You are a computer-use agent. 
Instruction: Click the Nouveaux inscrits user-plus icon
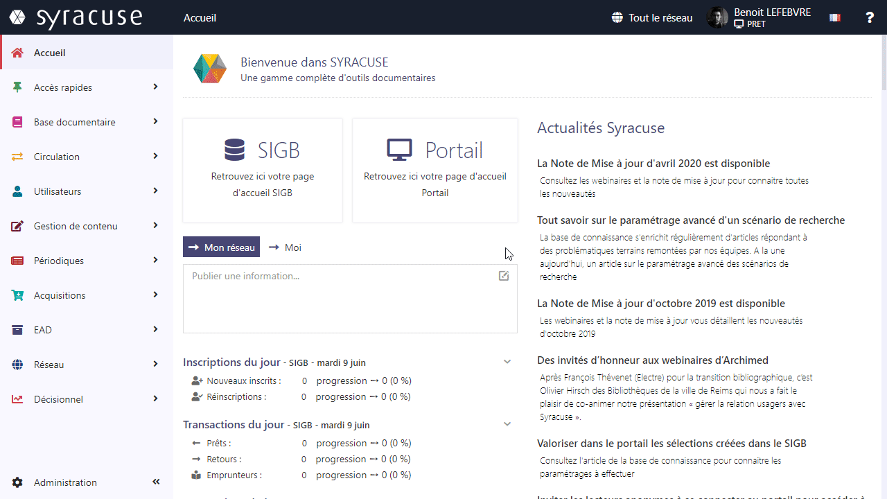click(x=197, y=380)
